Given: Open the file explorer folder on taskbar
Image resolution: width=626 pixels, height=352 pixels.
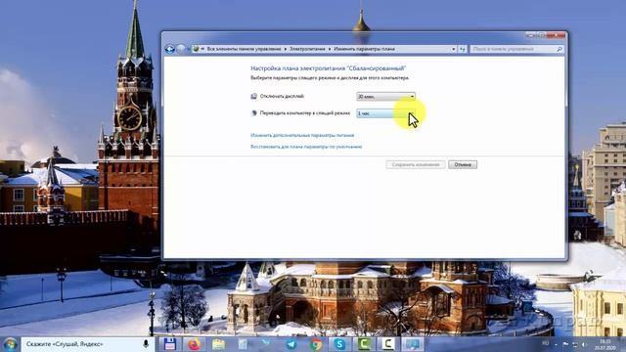Looking at the screenshot, I should click(218, 344).
